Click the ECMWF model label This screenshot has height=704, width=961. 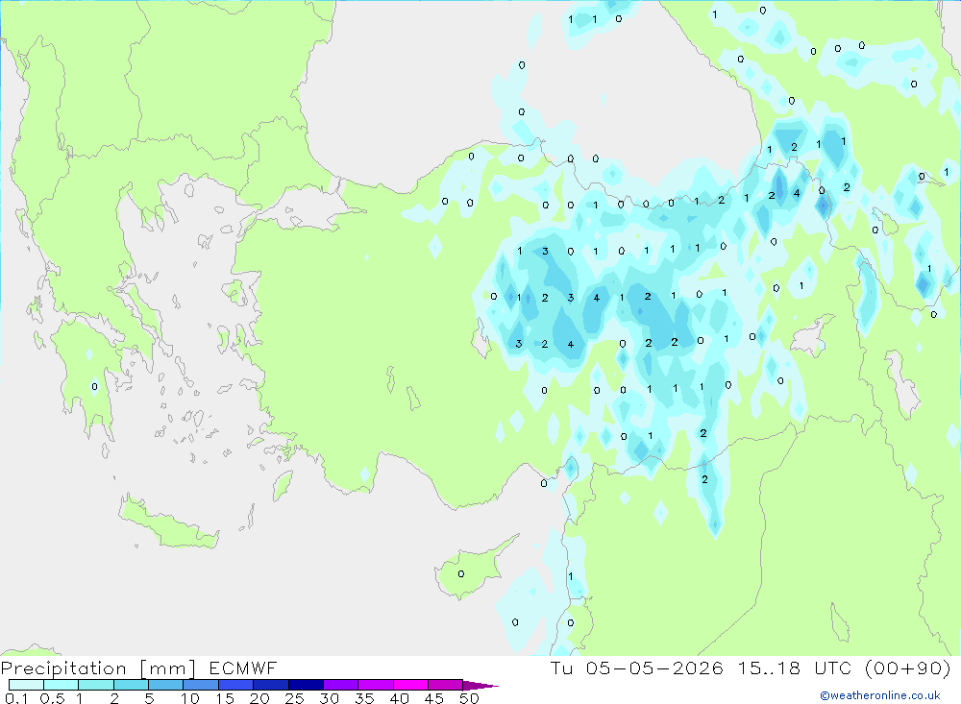coord(243,668)
